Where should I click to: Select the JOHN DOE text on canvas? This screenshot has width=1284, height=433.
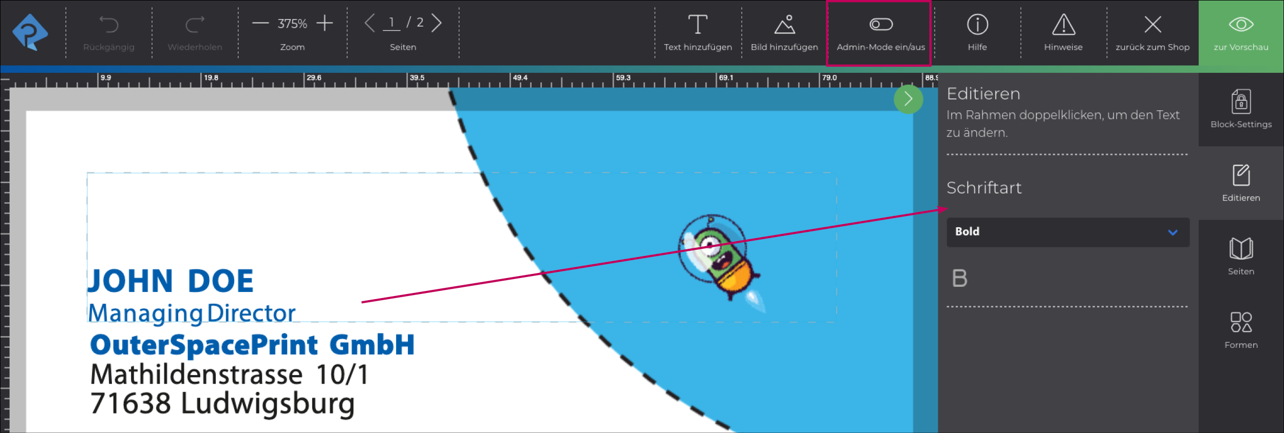(171, 281)
